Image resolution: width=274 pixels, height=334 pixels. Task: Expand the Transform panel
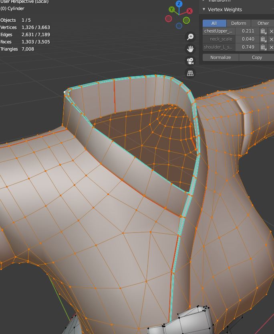[x=204, y=1]
